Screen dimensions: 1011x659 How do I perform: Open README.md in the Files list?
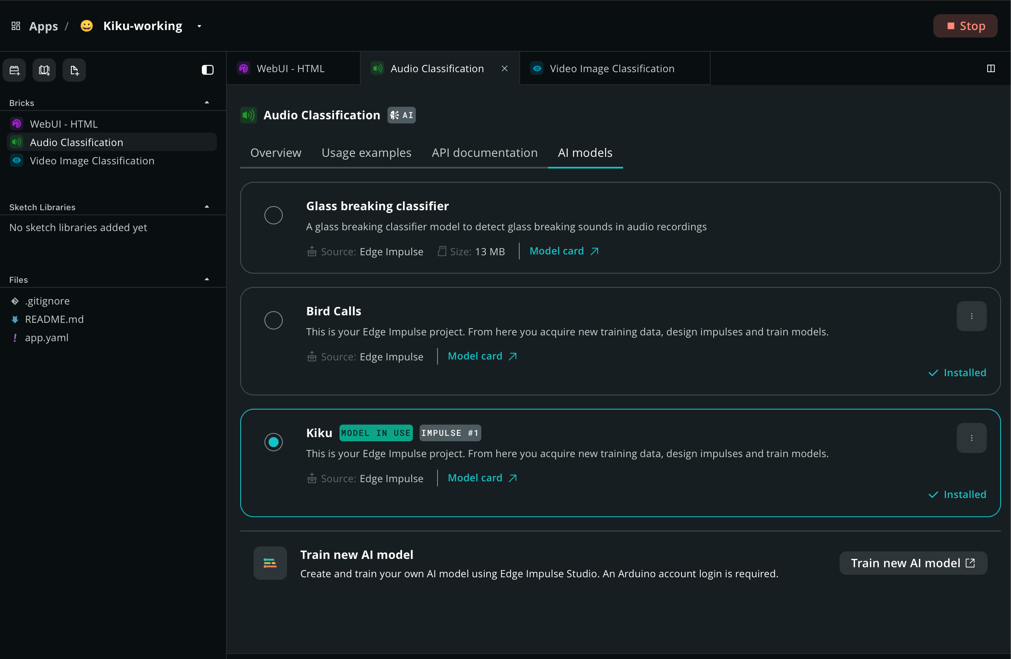pyautogui.click(x=54, y=319)
